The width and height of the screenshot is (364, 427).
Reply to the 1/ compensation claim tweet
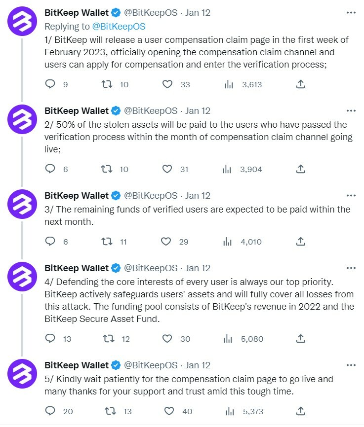click(50, 84)
